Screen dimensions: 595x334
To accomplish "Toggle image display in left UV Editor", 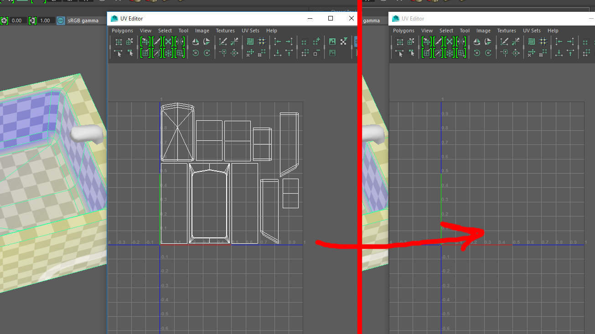I will click(332, 42).
